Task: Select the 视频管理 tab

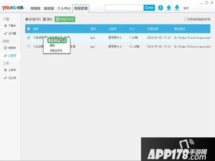Action: 81,8
